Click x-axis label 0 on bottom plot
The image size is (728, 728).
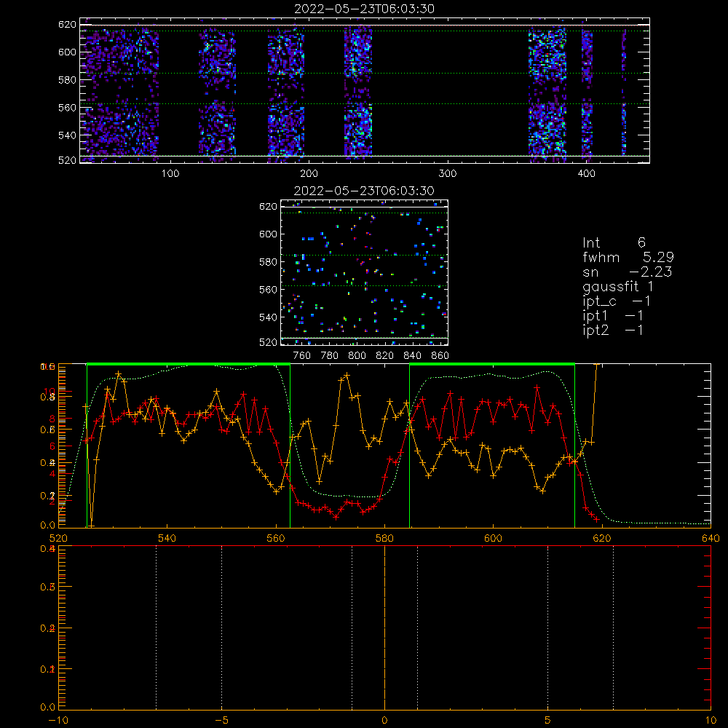click(x=384, y=720)
